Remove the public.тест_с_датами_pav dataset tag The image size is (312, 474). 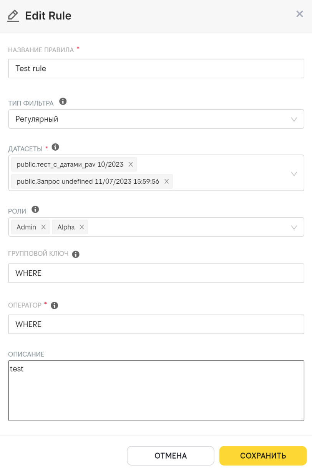131,164
